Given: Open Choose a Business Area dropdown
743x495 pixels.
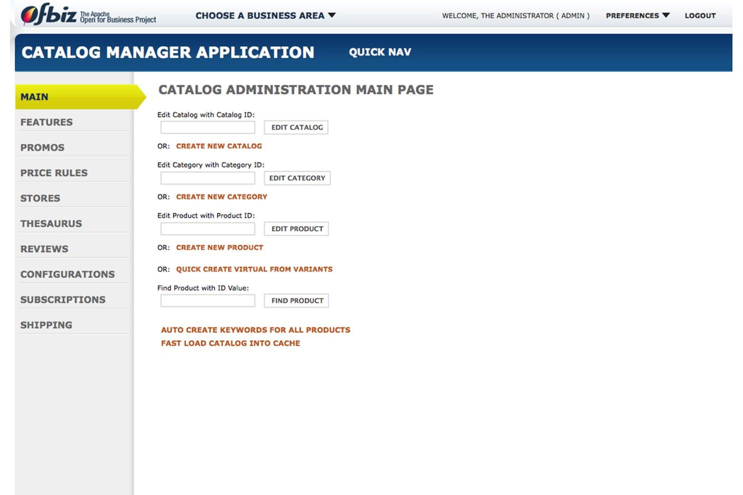Looking at the screenshot, I should [x=266, y=16].
